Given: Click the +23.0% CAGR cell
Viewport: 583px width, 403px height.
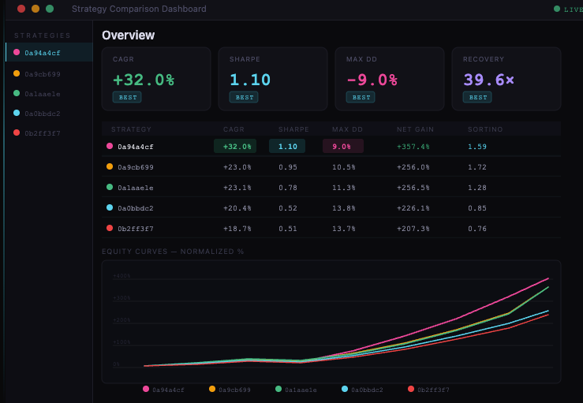Looking at the screenshot, I should point(237,167).
